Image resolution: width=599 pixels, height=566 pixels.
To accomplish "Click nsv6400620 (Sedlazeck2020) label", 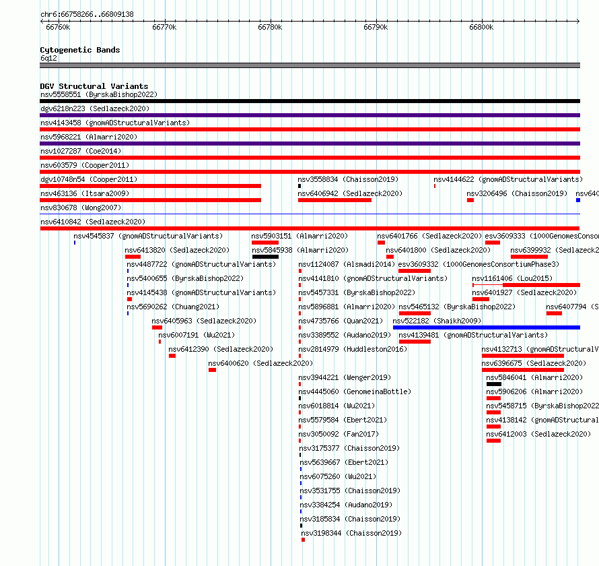I will click(x=260, y=363).
